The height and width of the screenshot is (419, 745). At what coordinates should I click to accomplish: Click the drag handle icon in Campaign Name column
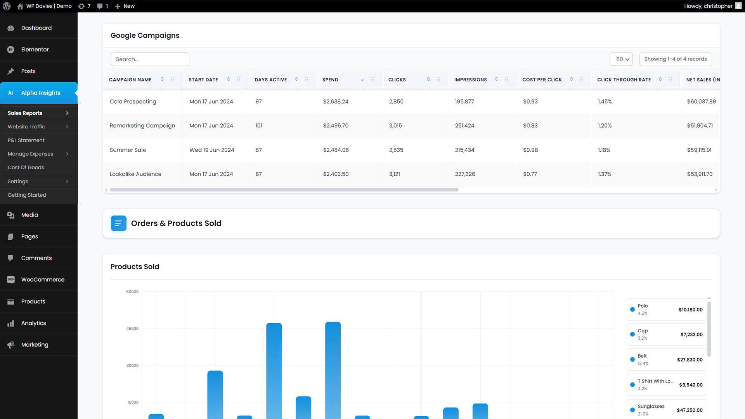[172, 80]
